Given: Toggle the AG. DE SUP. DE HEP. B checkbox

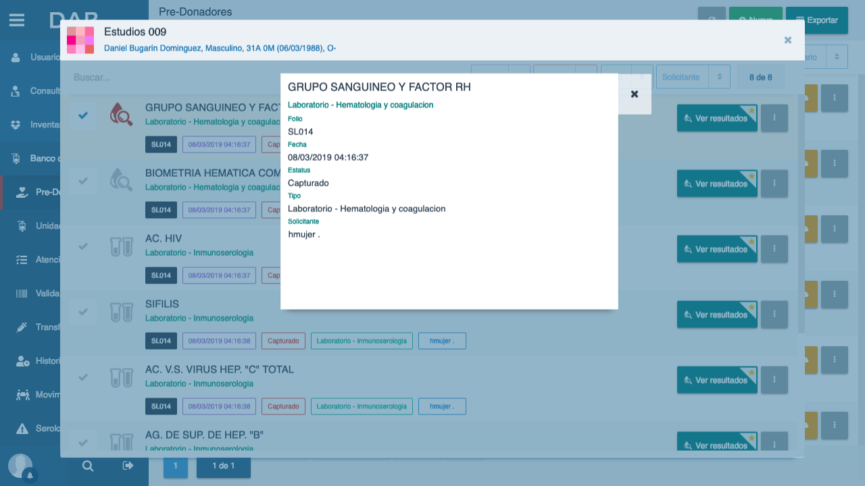Looking at the screenshot, I should tap(83, 442).
